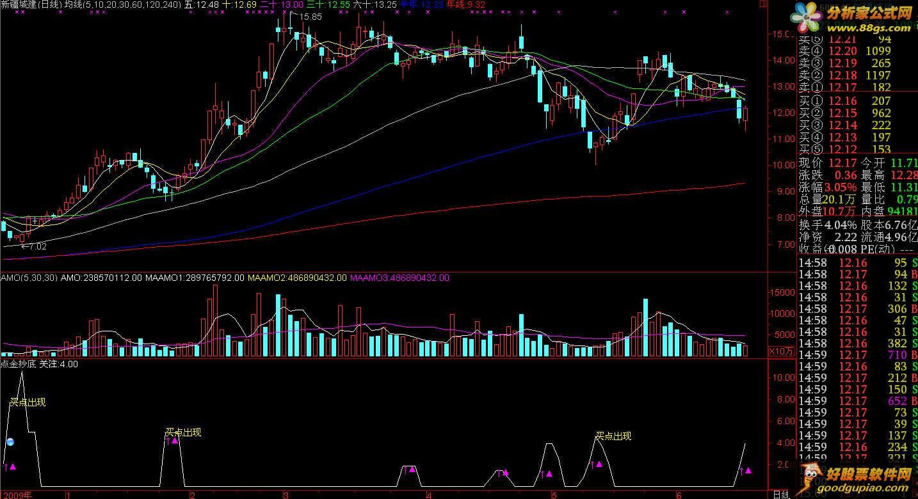Click the 最高 12.28 value
This screenshot has height=499, width=918.
pyautogui.click(x=903, y=175)
